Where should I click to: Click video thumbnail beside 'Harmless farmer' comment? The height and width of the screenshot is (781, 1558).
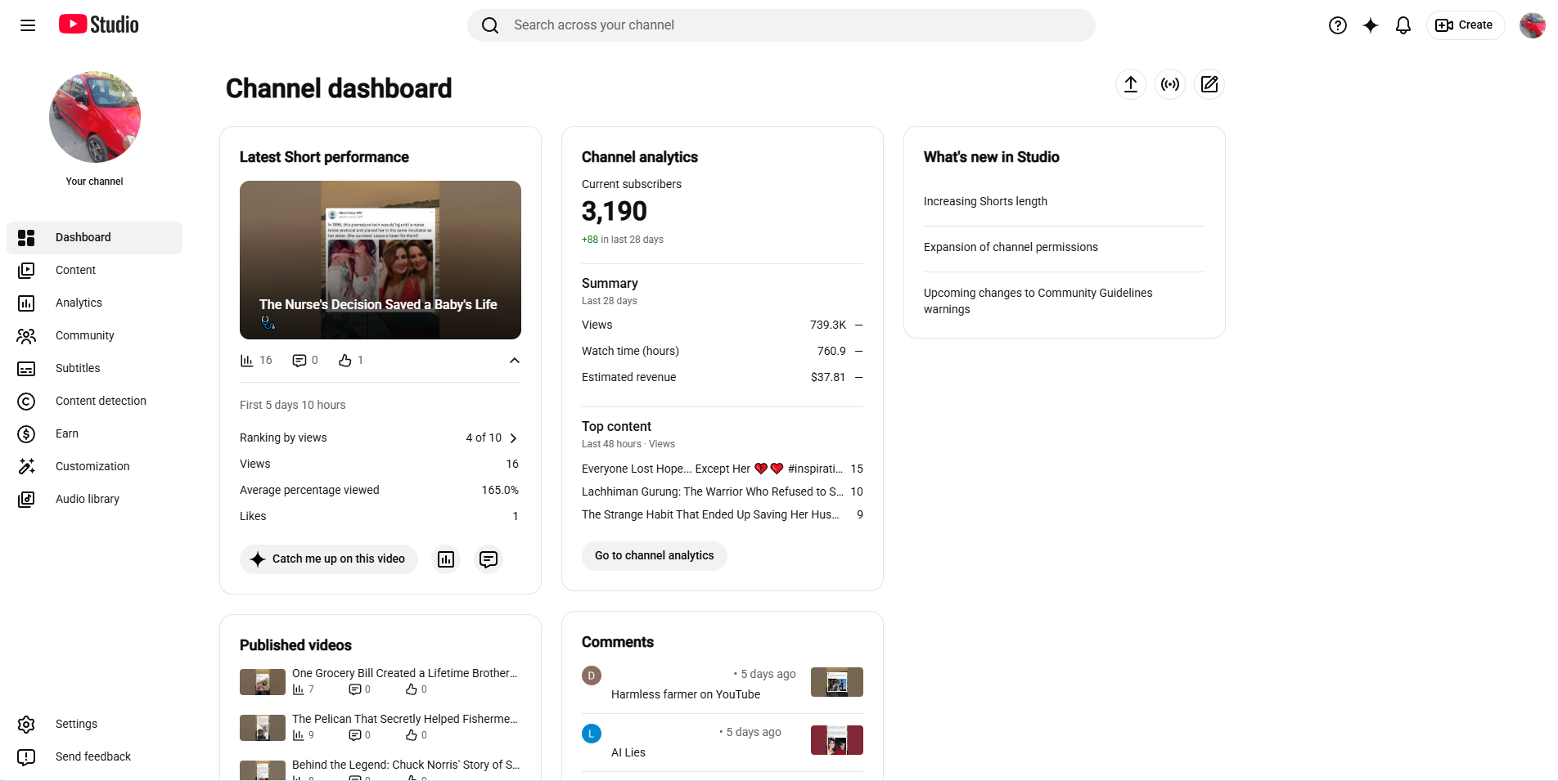pos(837,682)
